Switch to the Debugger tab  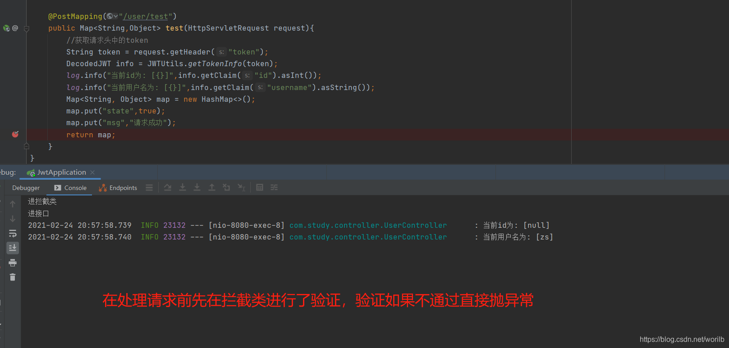26,188
